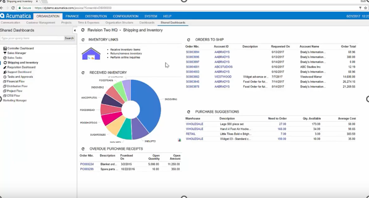Sort by Order Total column header
The height and width of the screenshot is (198, 369).
348,47
